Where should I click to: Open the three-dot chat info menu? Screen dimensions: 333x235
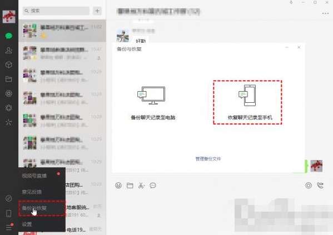tap(325, 13)
